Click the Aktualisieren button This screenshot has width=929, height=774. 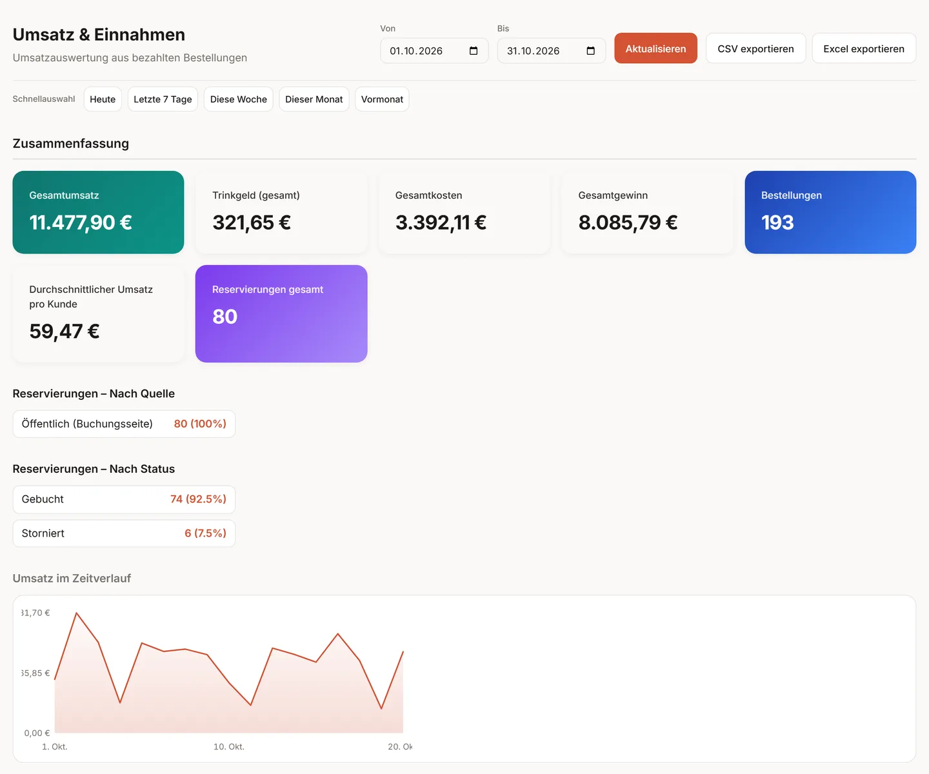click(x=655, y=48)
